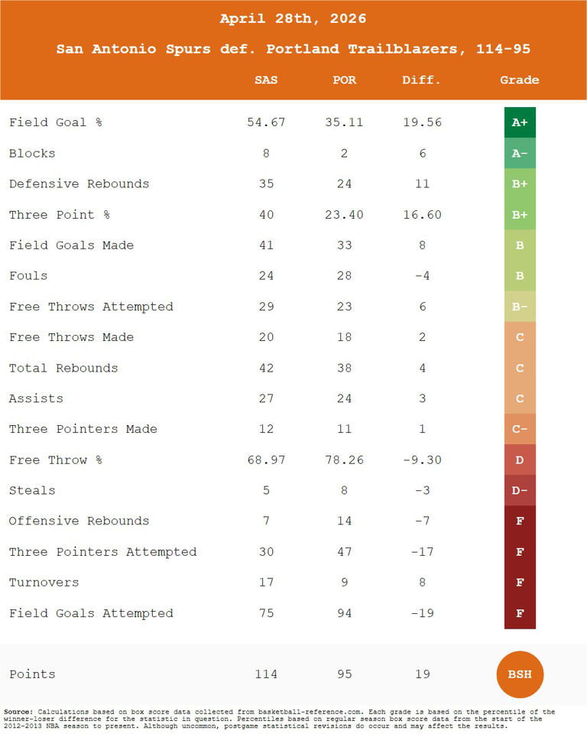Viewport: 587px width, 734px height.
Task: Click the Points row label
Action: [x=32, y=674]
